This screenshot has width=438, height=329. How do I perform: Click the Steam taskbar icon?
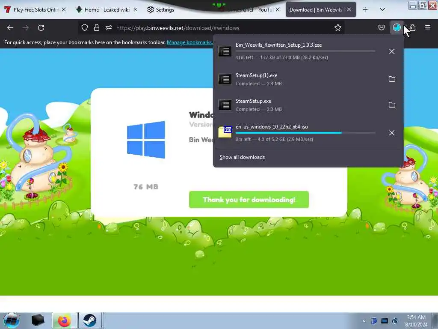90,320
